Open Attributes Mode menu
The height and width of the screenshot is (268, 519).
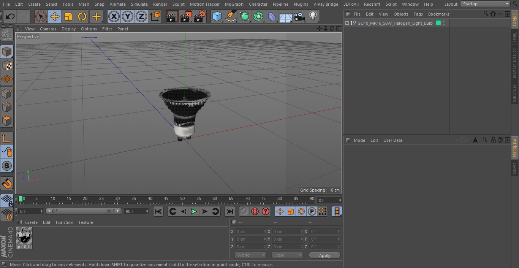[x=359, y=140]
